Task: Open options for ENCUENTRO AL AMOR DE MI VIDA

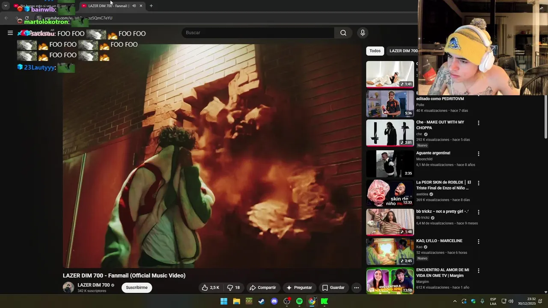Action: (479, 271)
